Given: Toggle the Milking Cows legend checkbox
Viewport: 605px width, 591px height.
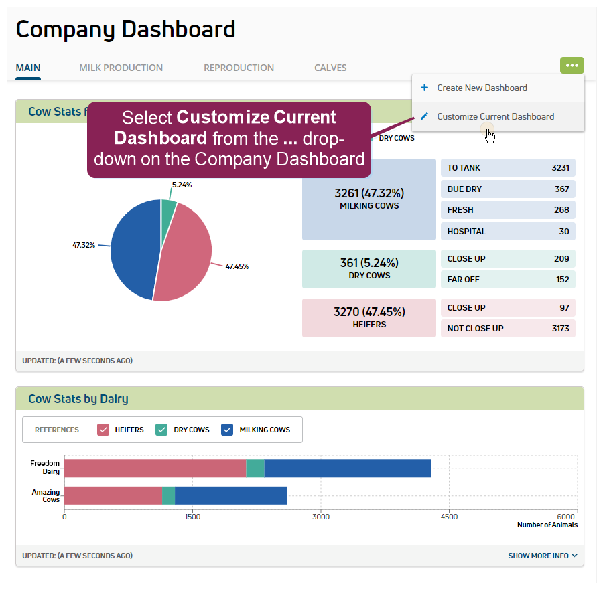Looking at the screenshot, I should 227,430.
